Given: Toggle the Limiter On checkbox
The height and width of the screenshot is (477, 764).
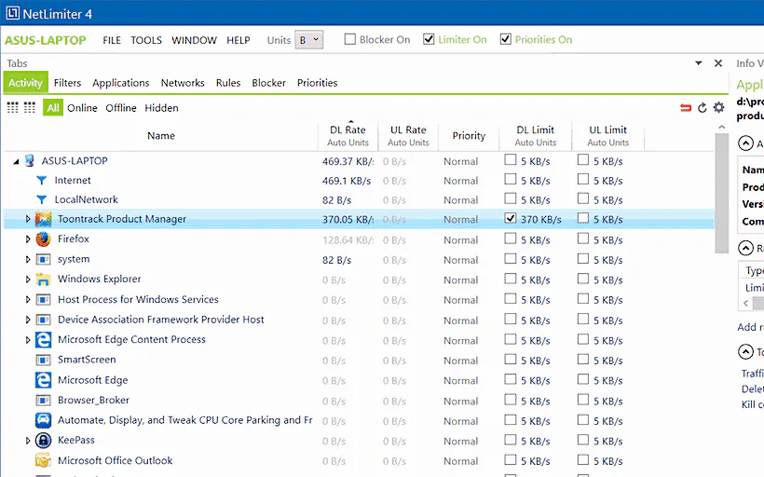Looking at the screenshot, I should [x=429, y=39].
